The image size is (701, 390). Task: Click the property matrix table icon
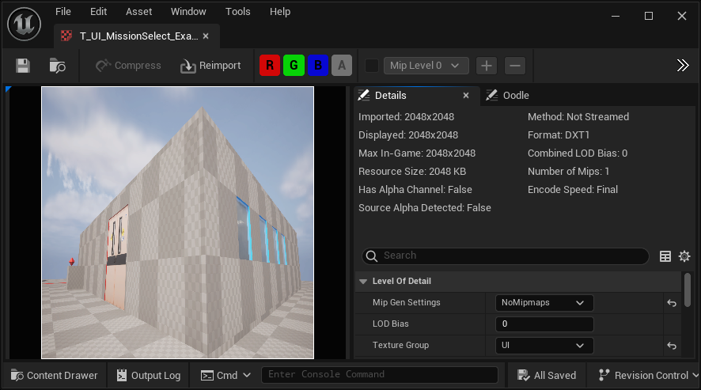pyautogui.click(x=665, y=256)
